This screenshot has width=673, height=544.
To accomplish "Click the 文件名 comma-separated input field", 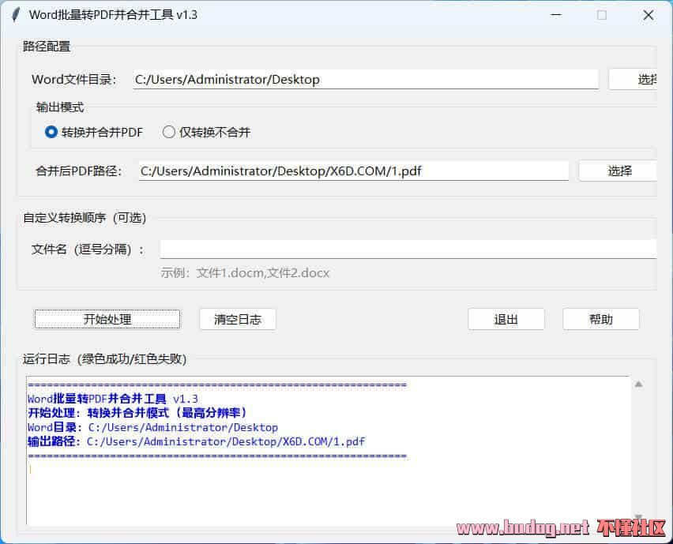I will point(407,248).
